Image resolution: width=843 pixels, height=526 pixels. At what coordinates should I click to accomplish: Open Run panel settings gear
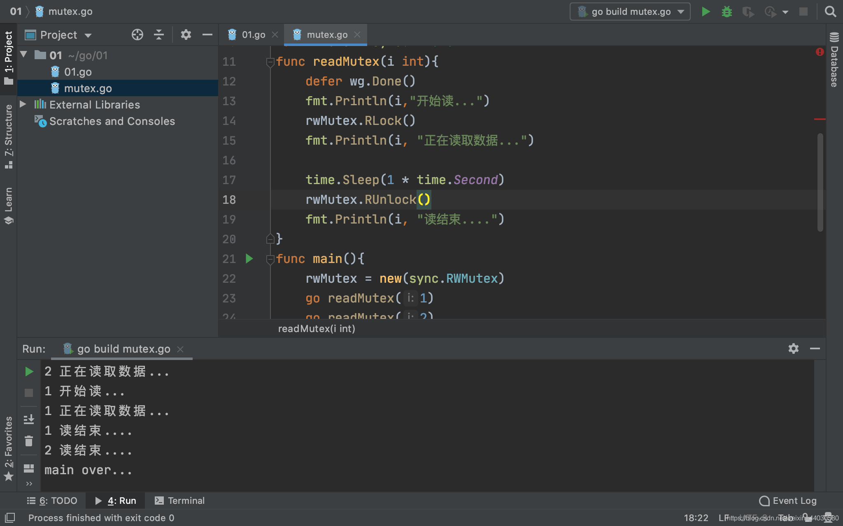tap(794, 348)
